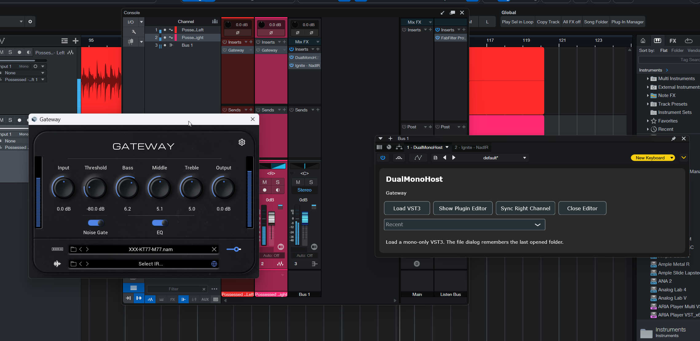This screenshot has height=341, width=700.
Task: Solo the Bus 1 channel
Action: point(311,182)
